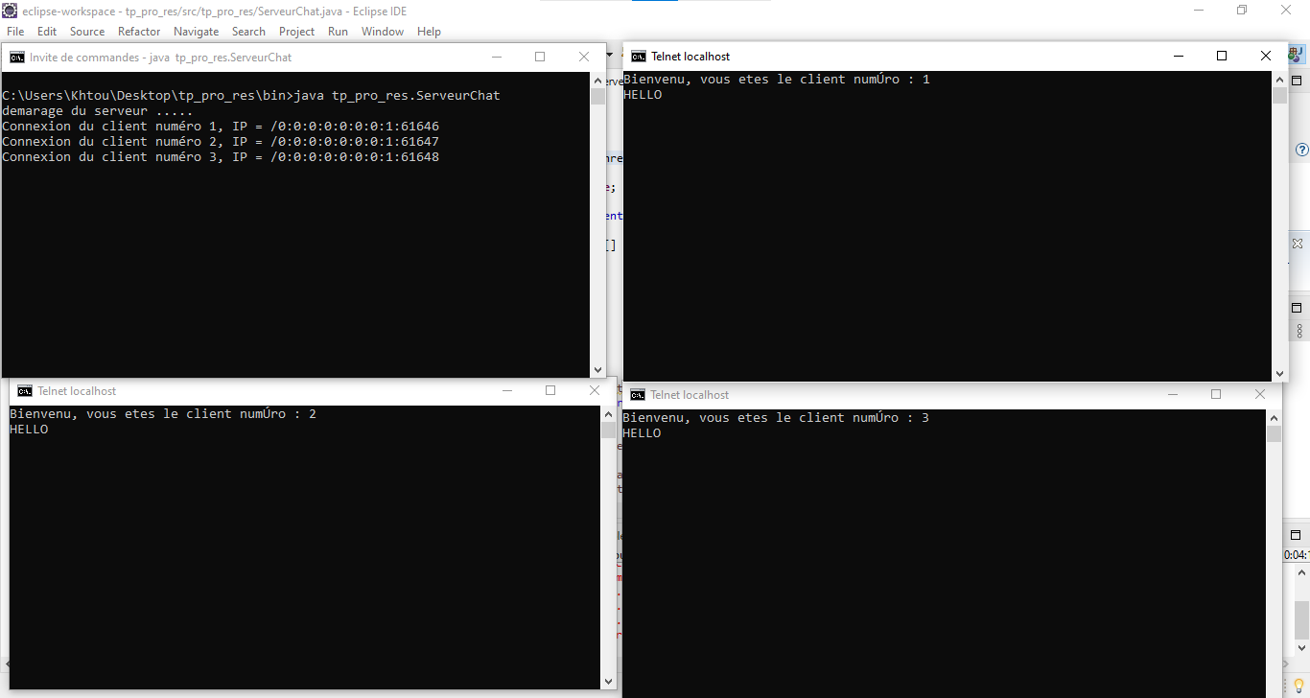Click the 'demarage du serveur .....' line
This screenshot has height=698, width=1310.
[x=98, y=110]
